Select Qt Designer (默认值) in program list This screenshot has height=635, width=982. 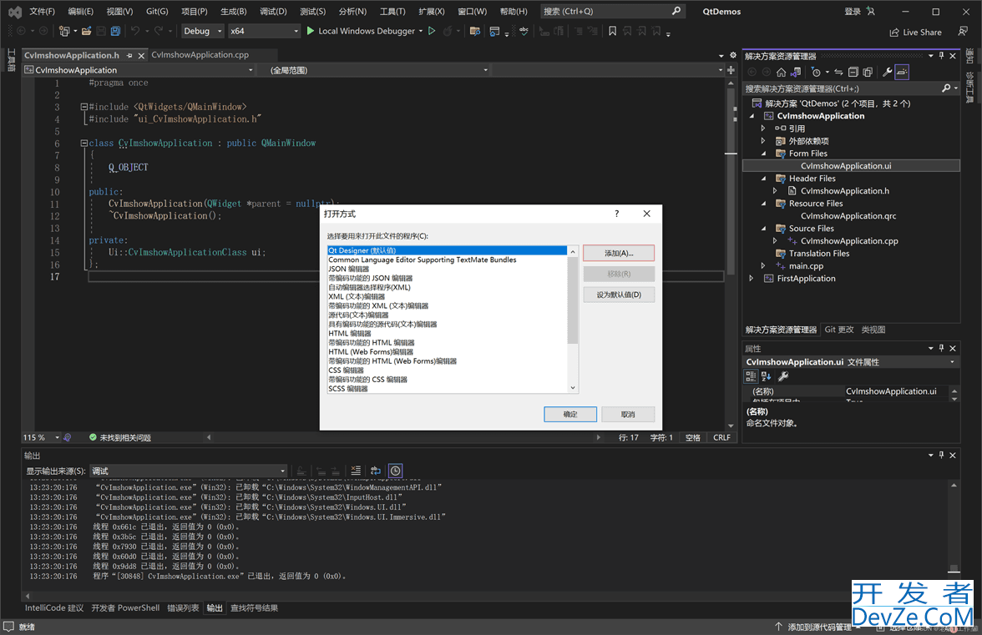coord(447,250)
